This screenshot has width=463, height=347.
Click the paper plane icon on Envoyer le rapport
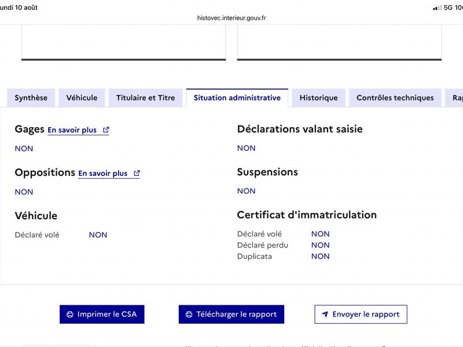325,314
